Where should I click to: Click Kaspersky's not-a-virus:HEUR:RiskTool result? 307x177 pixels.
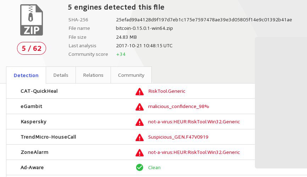click(x=194, y=122)
